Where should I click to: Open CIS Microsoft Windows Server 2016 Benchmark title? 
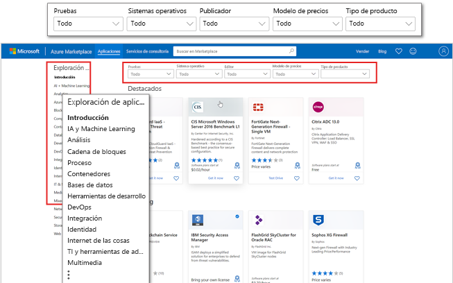point(215,124)
